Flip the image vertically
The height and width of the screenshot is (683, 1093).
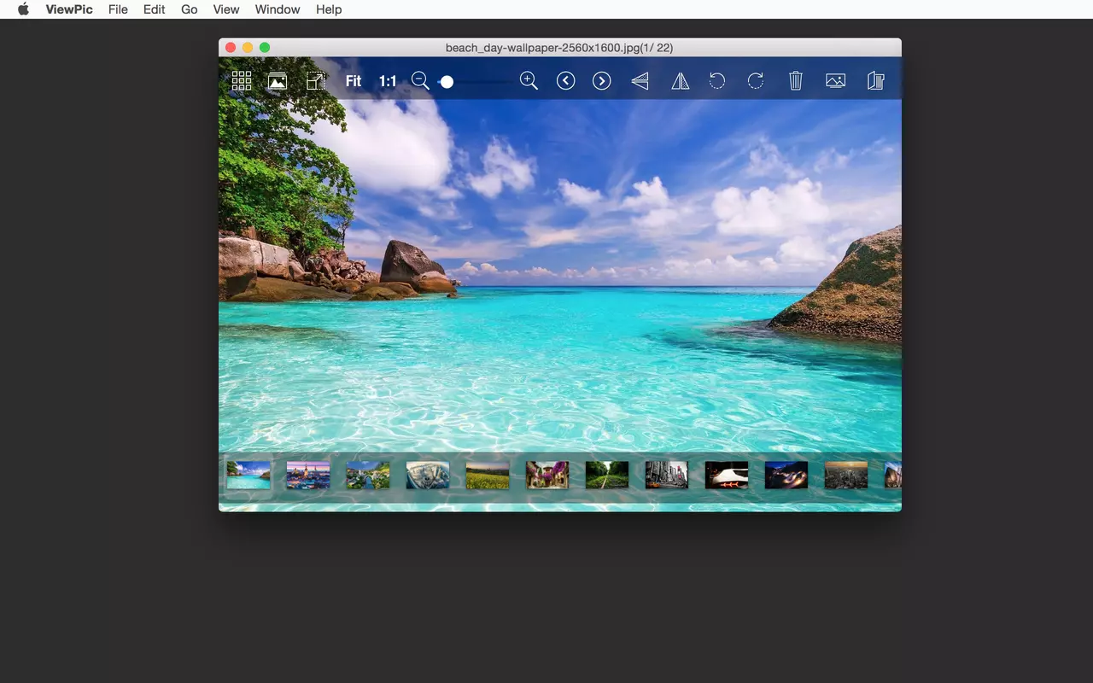(x=640, y=81)
